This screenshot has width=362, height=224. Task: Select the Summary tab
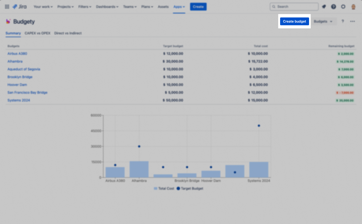coord(13,33)
